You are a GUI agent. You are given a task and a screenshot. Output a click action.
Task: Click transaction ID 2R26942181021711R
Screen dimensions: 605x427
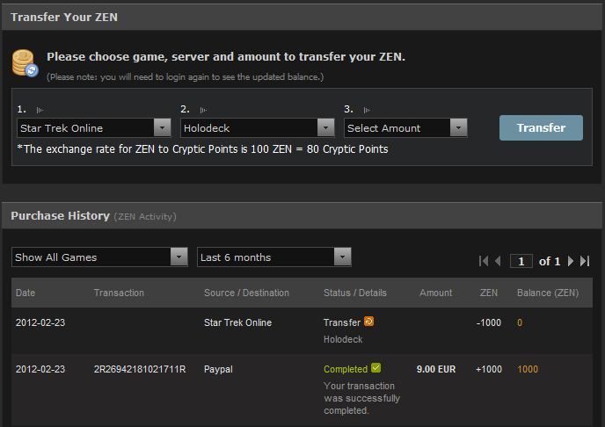[140, 369]
